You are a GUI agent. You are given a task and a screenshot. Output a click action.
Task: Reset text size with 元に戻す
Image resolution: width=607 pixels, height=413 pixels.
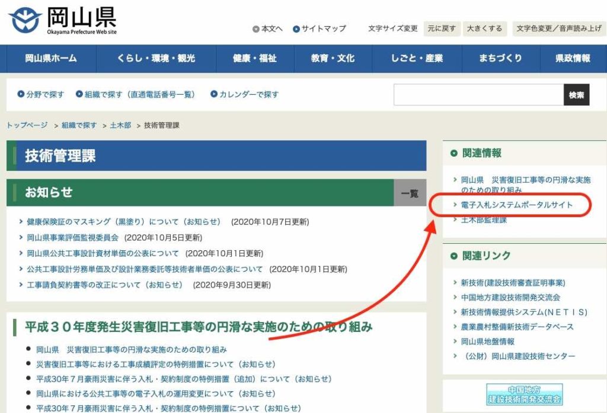[441, 28]
